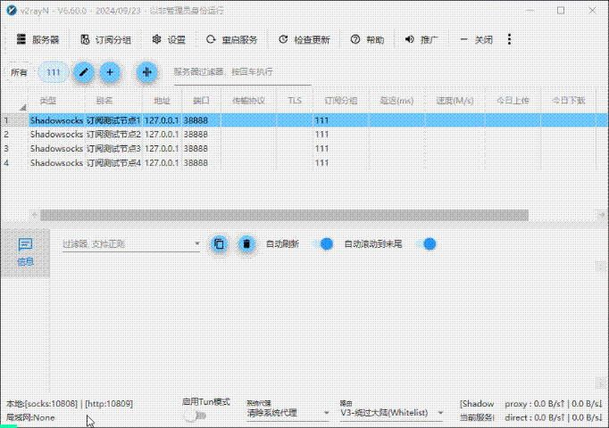
Task: Click the Shadowsocks type cell in row 4
Action: coord(57,163)
